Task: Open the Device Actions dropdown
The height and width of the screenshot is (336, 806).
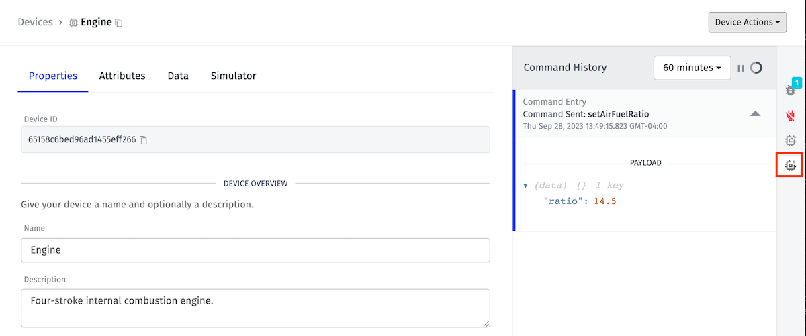Action: (x=748, y=22)
